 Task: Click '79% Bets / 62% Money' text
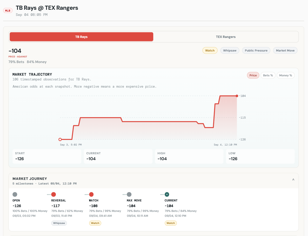(67, 211)
